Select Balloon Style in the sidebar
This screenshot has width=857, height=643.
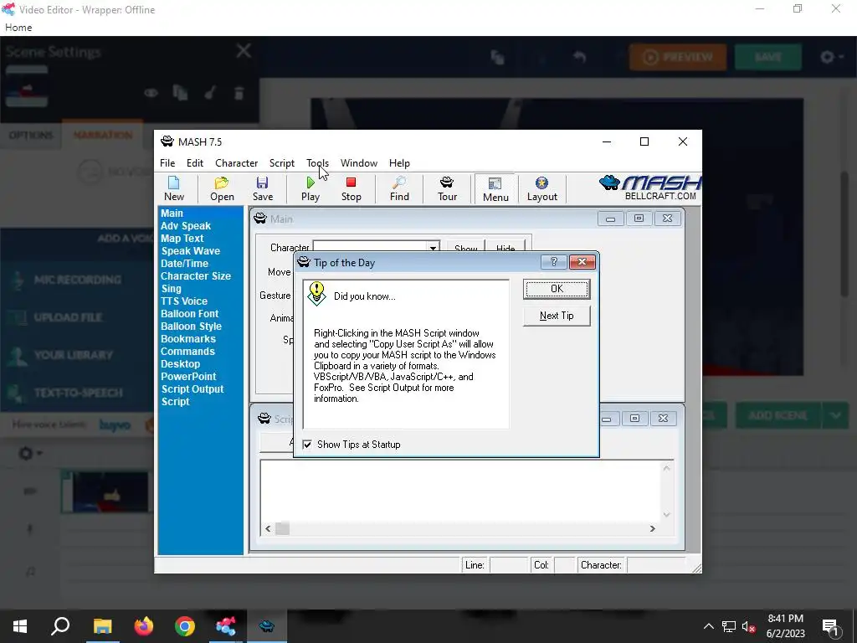(x=191, y=327)
